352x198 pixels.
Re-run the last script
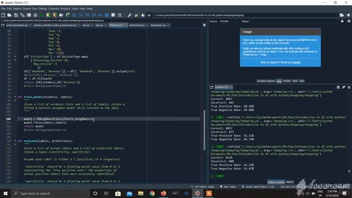(x=68, y=15)
